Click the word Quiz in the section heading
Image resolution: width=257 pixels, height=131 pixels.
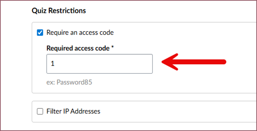pyautogui.click(x=39, y=11)
